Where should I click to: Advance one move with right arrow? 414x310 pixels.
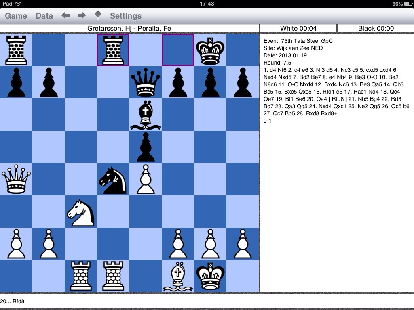82,15
